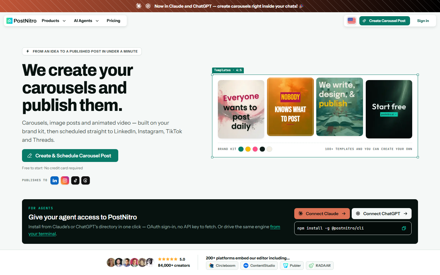440x275 pixels.
Task: Select the cream brand kit color
Action: [x=269, y=149]
